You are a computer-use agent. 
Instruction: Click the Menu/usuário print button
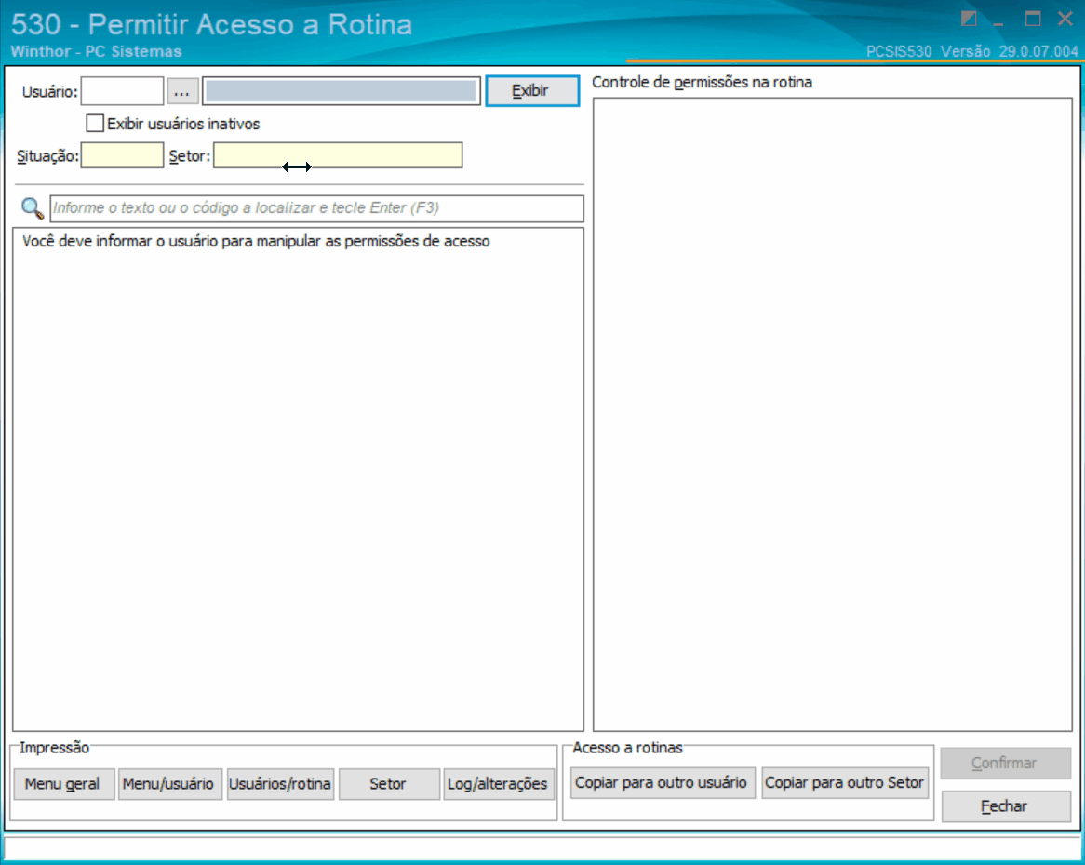click(170, 784)
